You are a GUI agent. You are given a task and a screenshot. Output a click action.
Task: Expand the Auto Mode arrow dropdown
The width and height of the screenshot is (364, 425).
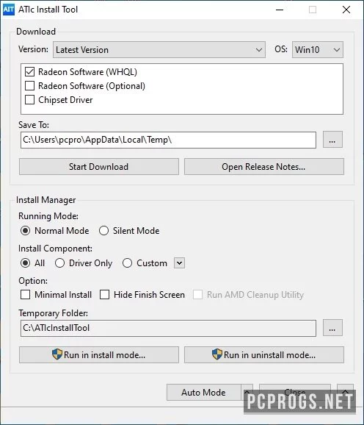tap(247, 392)
